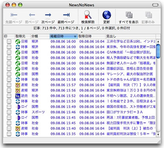Screen dimensions: 164x148
Task: Open the 視力回復手術大手に警告 headline
Action: click(131, 123)
